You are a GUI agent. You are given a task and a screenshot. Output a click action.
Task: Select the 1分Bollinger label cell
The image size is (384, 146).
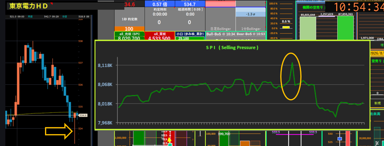pos(251,29)
